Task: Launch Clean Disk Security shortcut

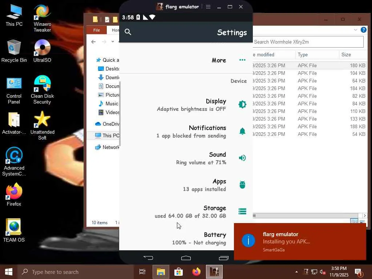Action: pos(42,90)
